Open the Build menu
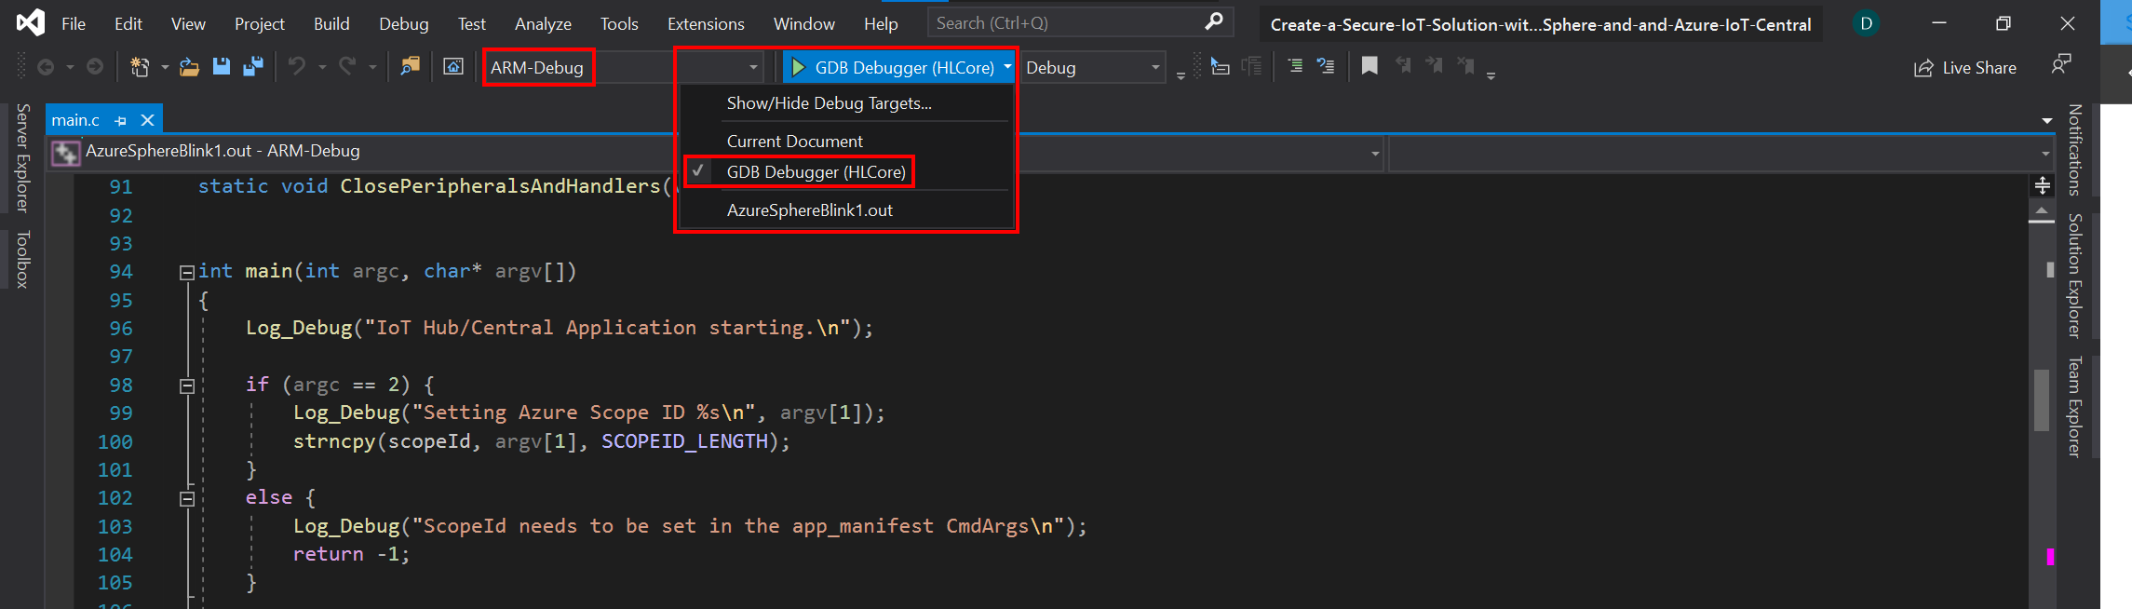This screenshot has width=2132, height=609. [x=331, y=24]
